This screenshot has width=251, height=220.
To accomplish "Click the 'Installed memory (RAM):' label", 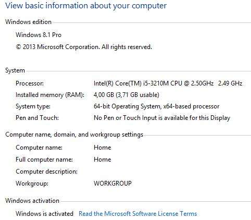I will coord(50,95).
